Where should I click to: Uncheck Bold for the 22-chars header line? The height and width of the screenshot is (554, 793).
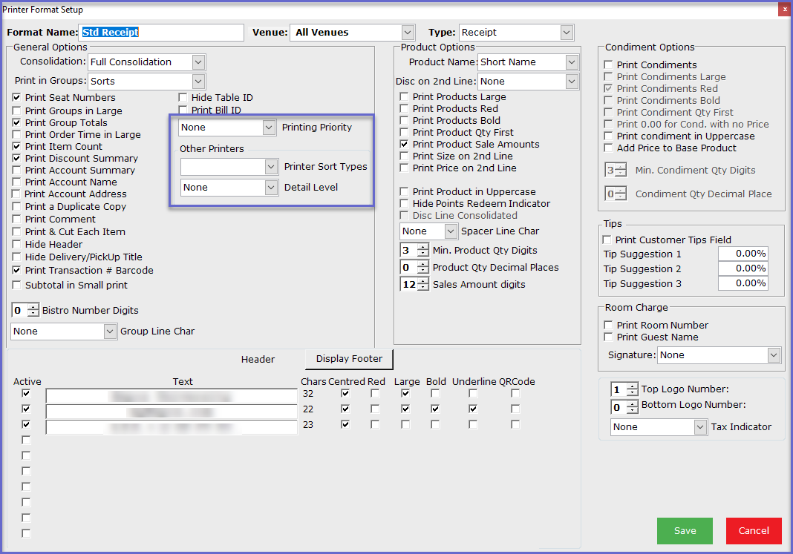pos(435,409)
